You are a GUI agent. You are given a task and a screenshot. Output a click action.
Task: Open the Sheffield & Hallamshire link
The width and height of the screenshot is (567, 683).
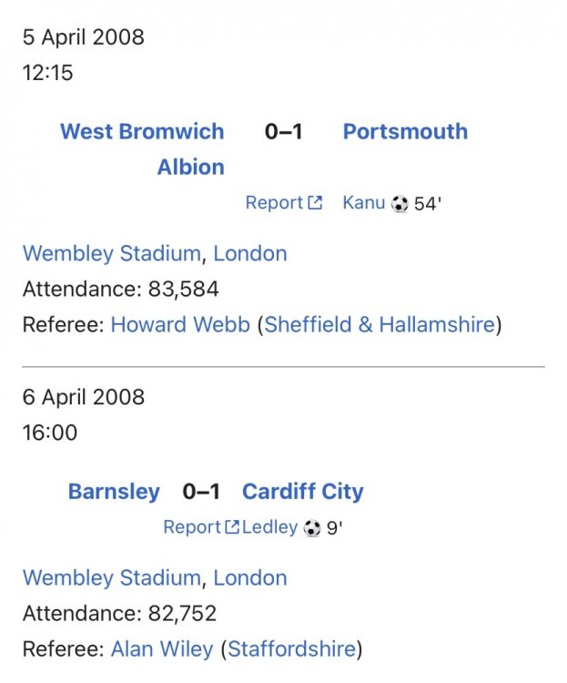coord(380,325)
